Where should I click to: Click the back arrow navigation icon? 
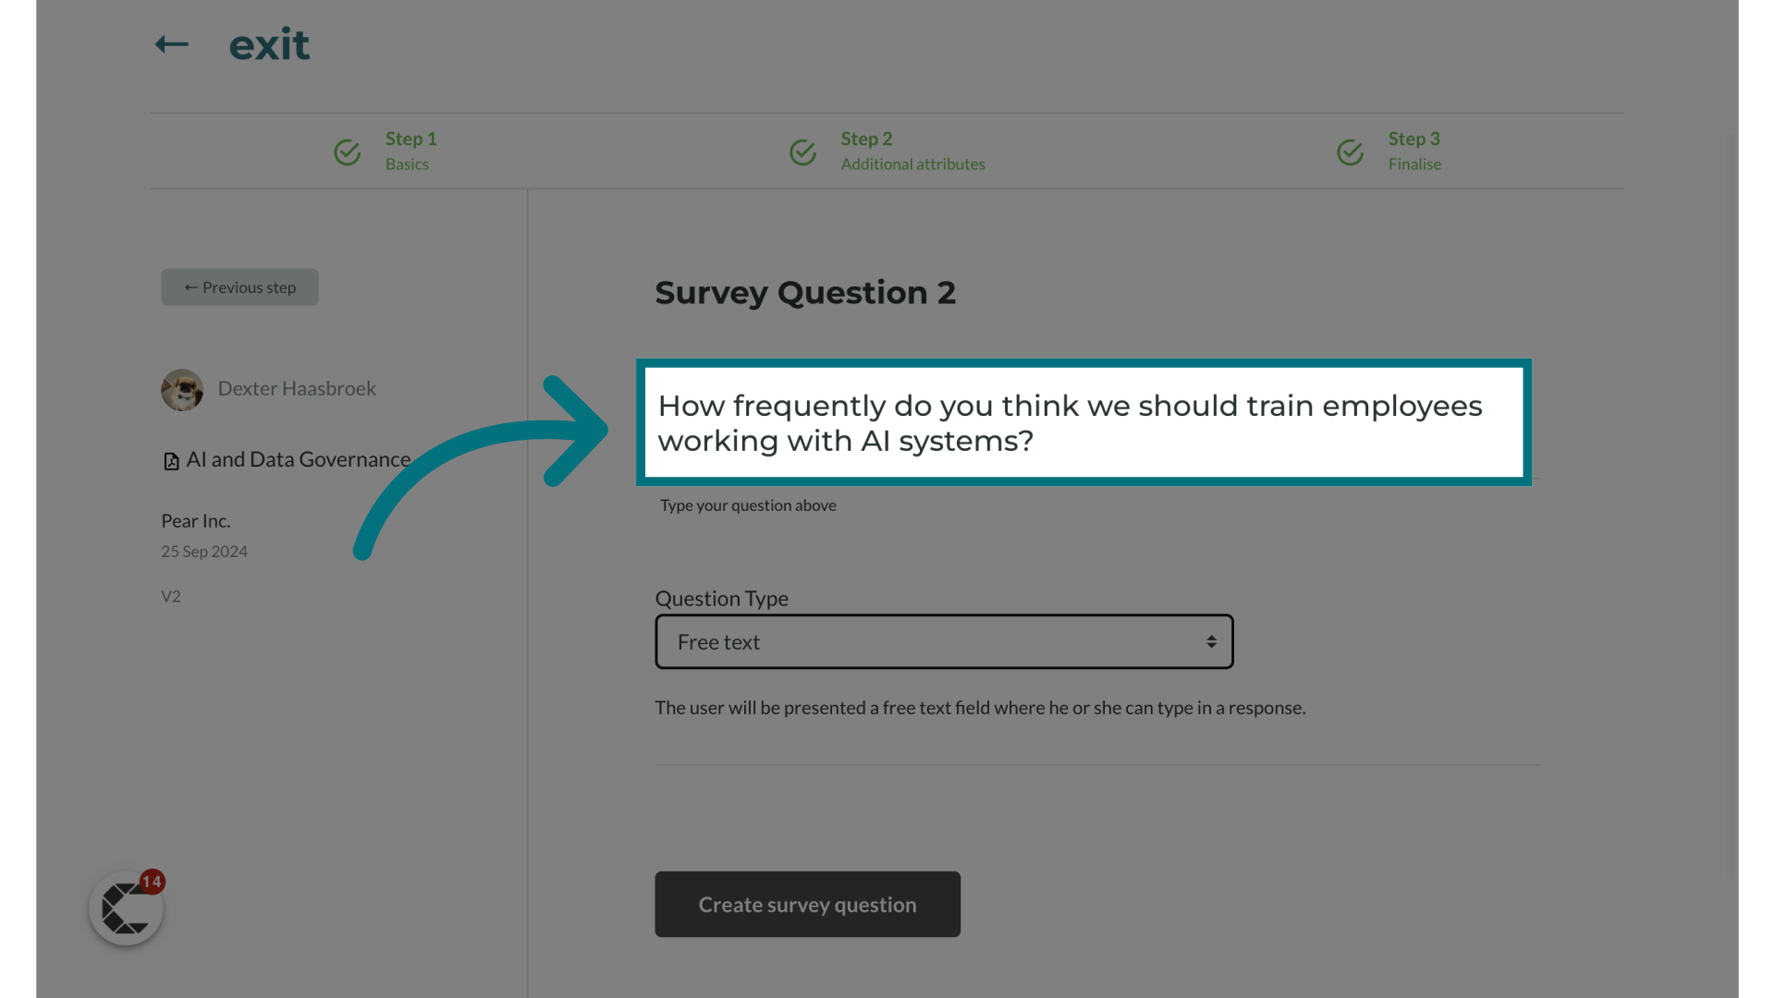point(171,43)
